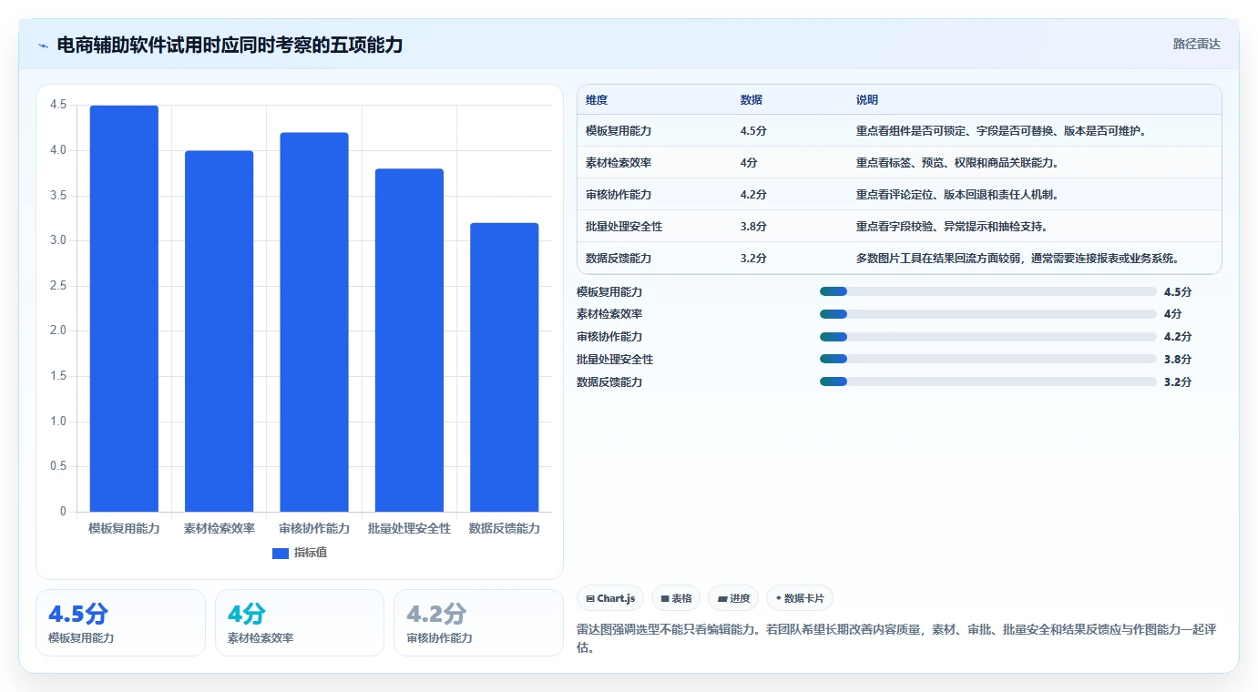Click the 2.5 tick on the chart y-axis
The image size is (1258, 692).
click(58, 286)
